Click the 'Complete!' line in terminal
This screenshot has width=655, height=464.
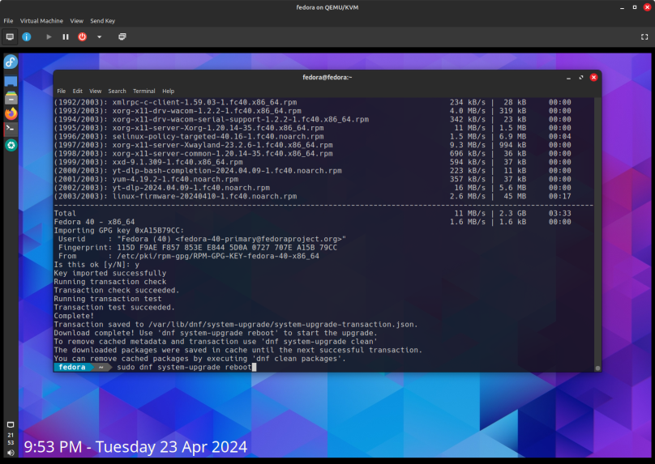click(74, 316)
